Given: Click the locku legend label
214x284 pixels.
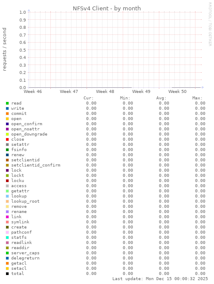Looking at the screenshot, I should click(x=18, y=181).
